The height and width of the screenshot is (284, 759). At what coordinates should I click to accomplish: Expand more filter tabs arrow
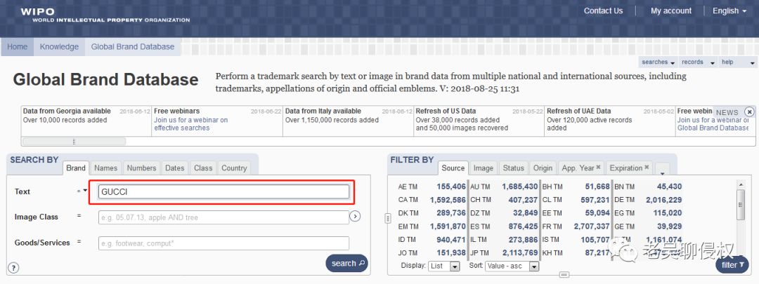662,169
